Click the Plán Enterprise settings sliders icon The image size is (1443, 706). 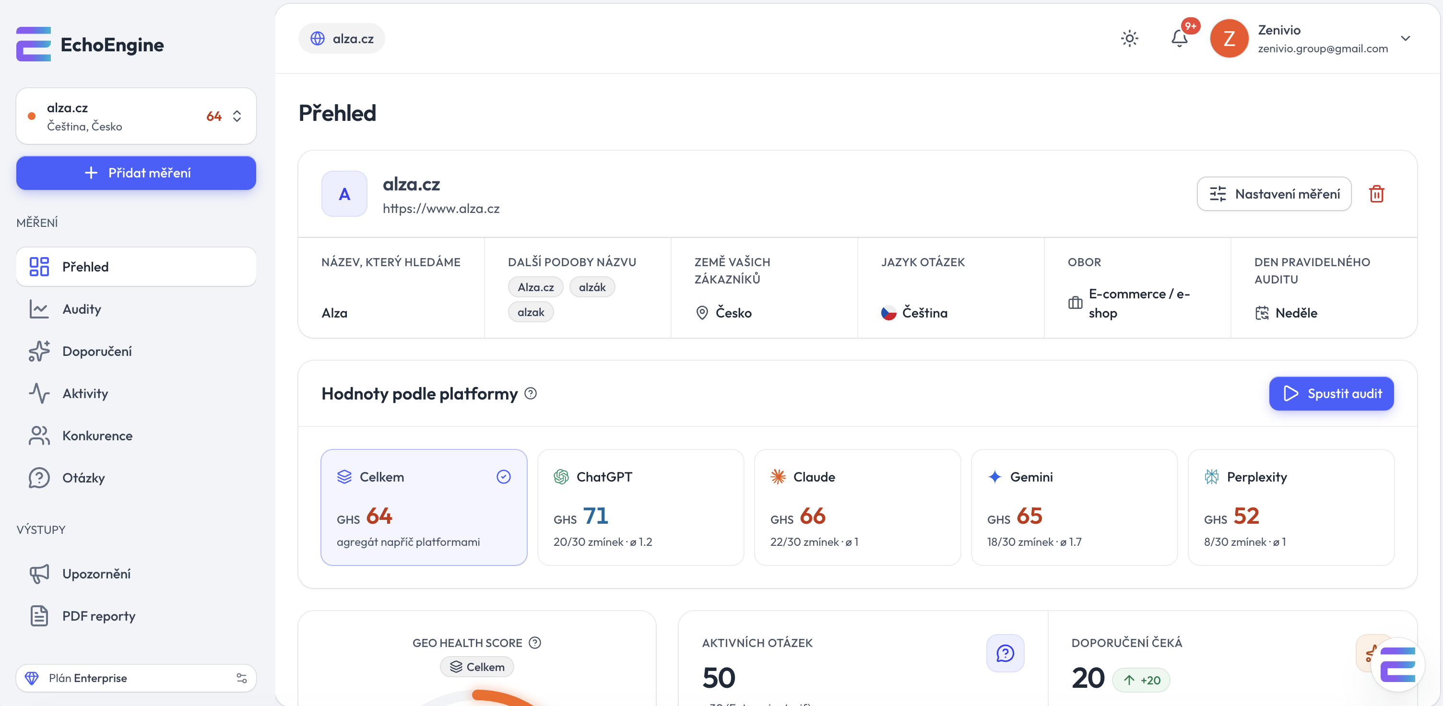coord(241,678)
